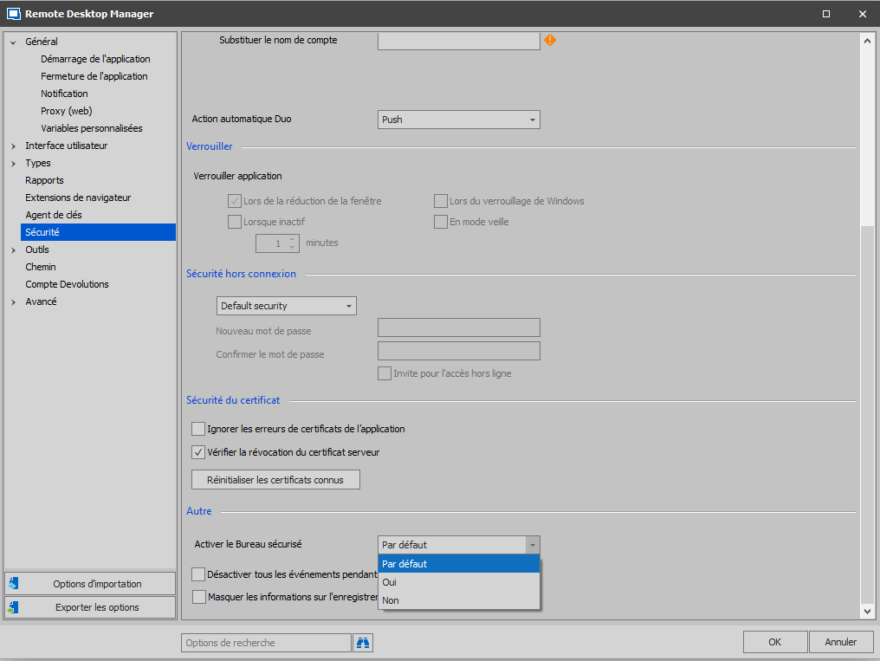The height and width of the screenshot is (661, 880).
Task: Uncheck Vérifier la révocation du certificat serveur
Action: (199, 452)
